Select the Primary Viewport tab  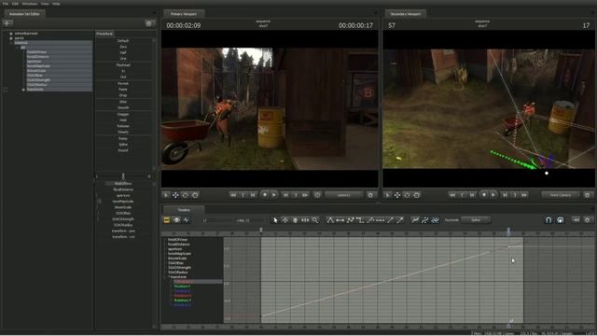[184, 14]
